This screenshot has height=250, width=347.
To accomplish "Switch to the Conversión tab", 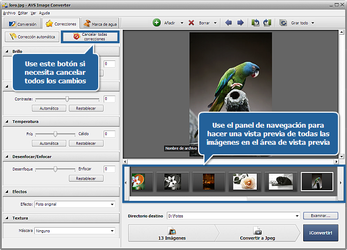I will pyautogui.click(x=21, y=24).
